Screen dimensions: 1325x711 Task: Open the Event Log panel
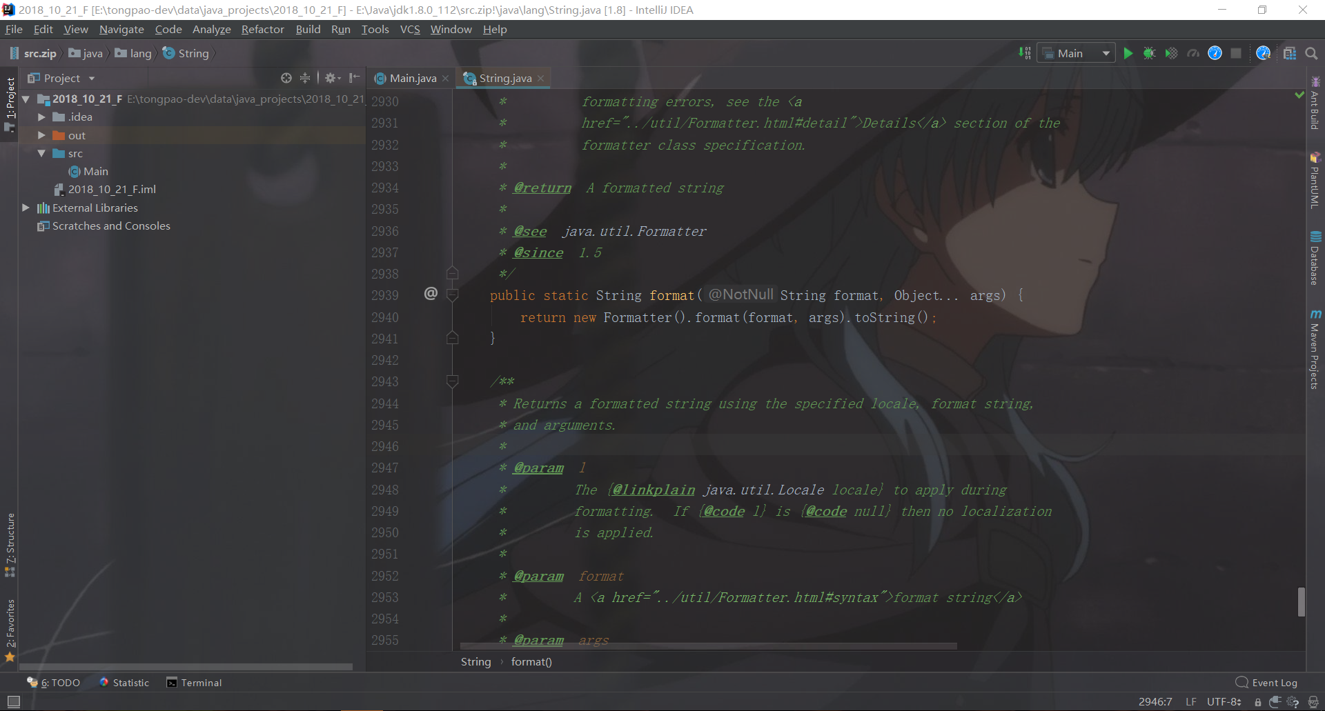(1267, 683)
